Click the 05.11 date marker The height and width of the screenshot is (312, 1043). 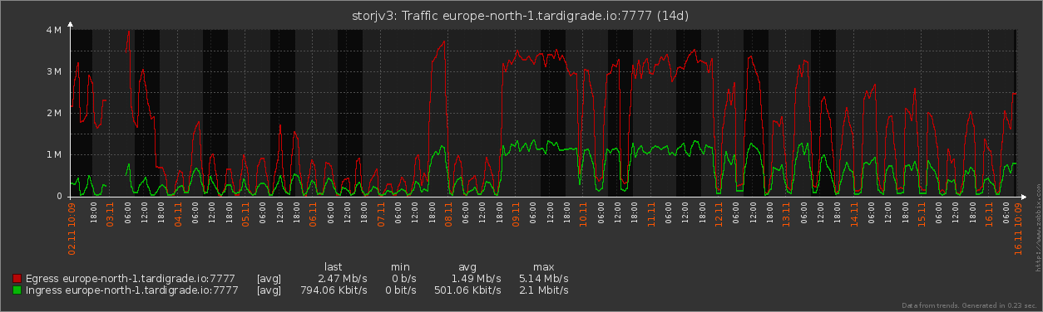[245, 213]
